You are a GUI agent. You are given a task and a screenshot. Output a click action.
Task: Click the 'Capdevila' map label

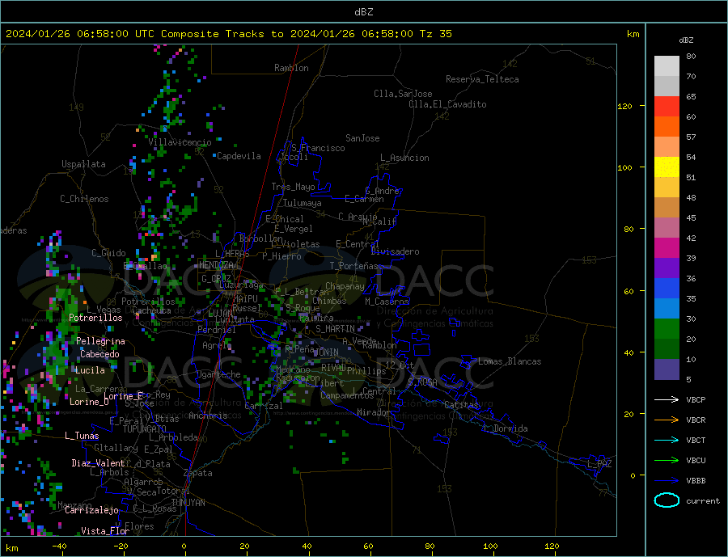coord(239,156)
